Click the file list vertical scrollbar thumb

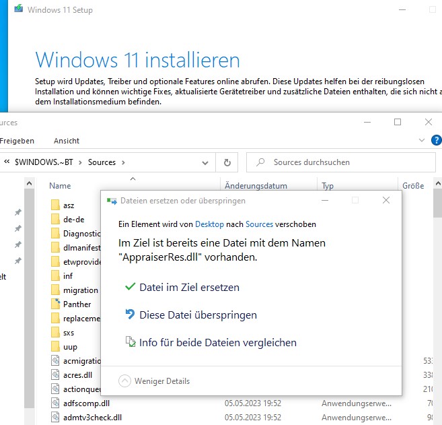[x=438, y=203]
